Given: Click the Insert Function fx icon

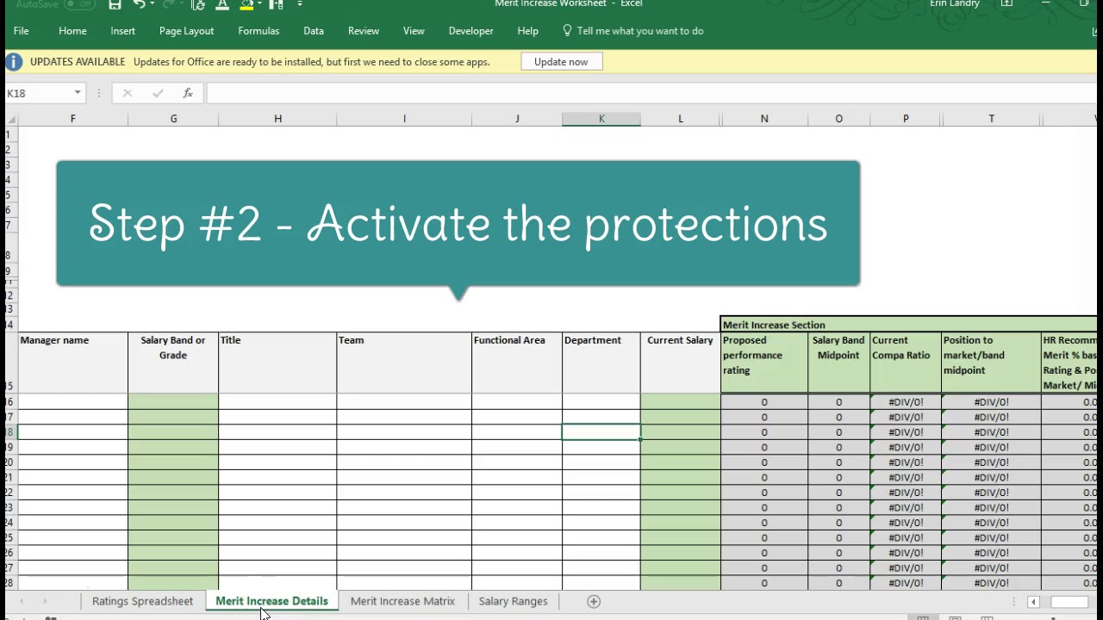Looking at the screenshot, I should click(188, 93).
